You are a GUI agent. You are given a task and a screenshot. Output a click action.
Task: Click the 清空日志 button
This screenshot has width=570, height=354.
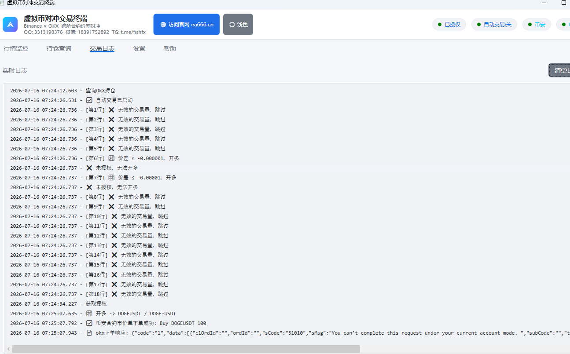[559, 70]
